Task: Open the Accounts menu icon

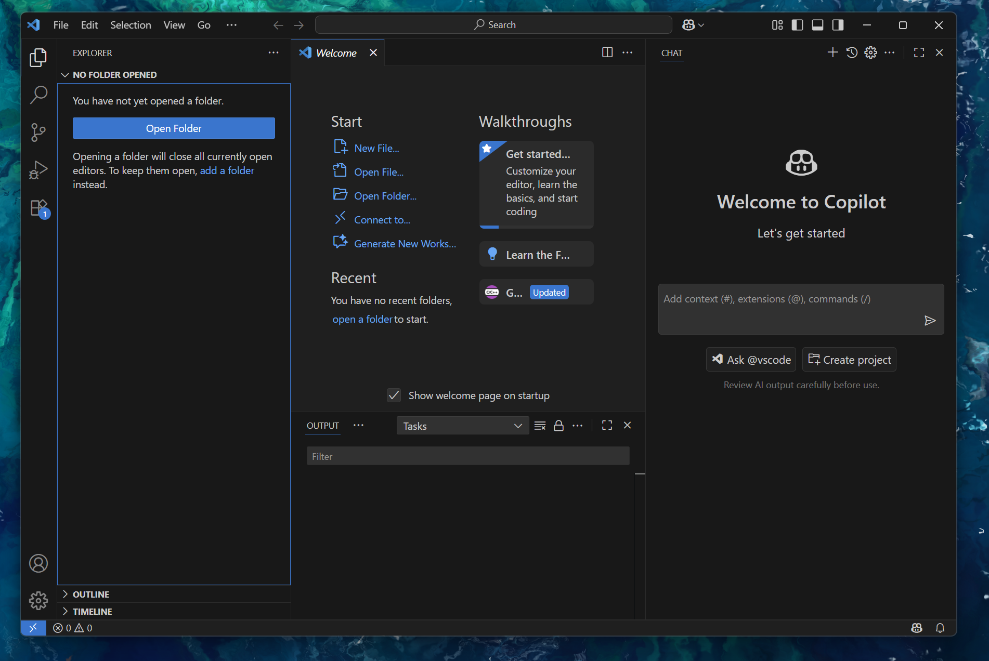Action: click(x=38, y=563)
